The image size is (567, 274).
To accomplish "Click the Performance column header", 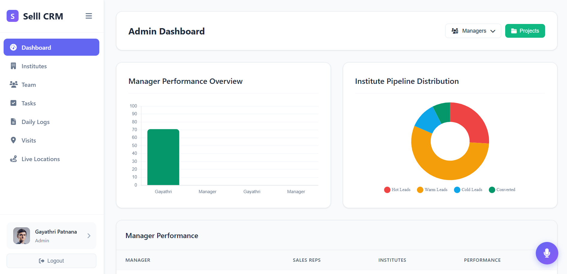I will [482, 260].
